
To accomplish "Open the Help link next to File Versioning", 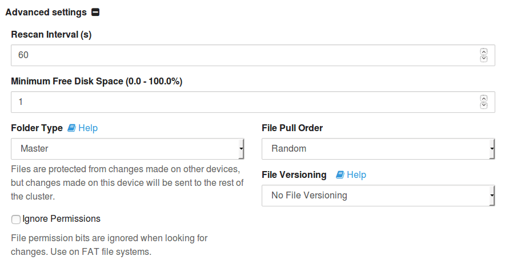I will tap(356, 175).
